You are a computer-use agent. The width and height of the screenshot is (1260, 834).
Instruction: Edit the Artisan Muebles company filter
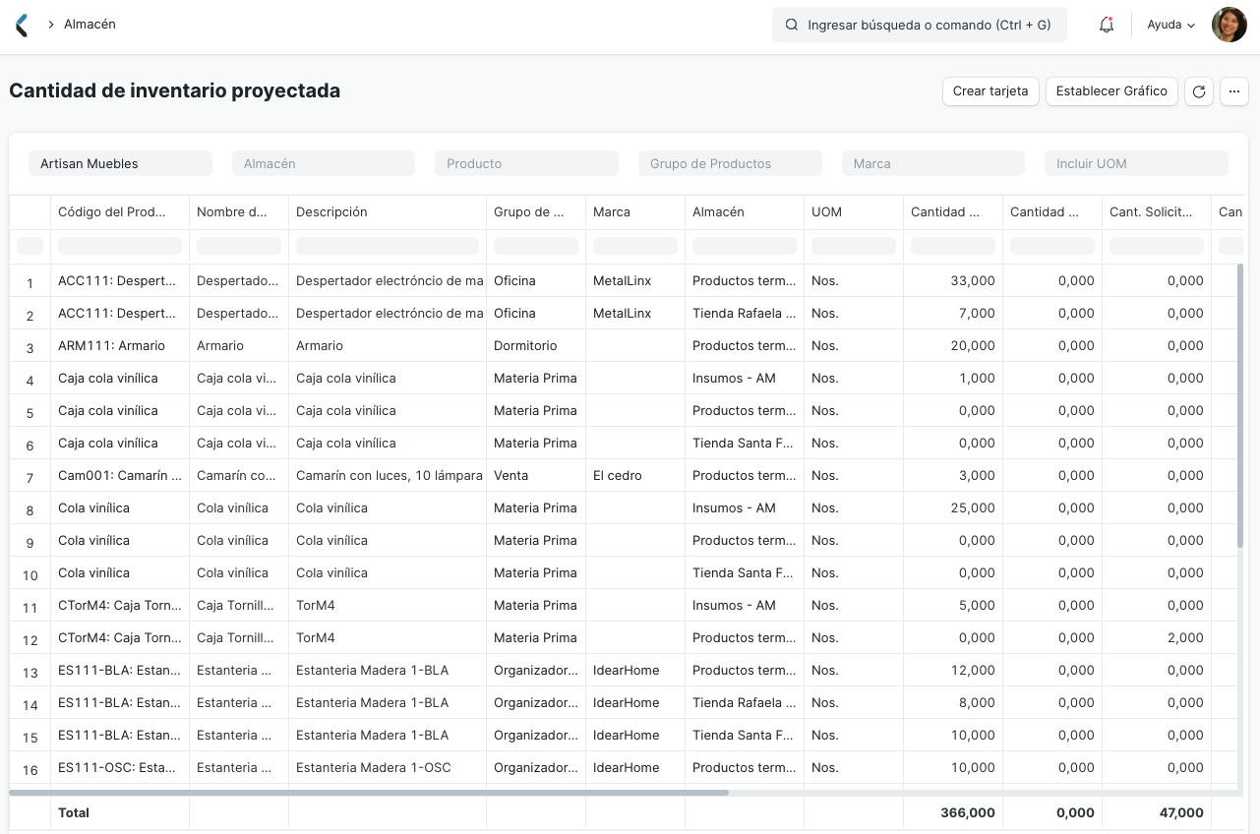(x=120, y=163)
